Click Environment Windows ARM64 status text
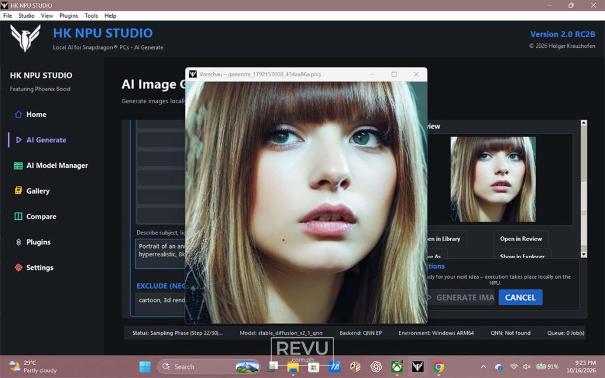The height and width of the screenshot is (378, 605). click(x=436, y=333)
